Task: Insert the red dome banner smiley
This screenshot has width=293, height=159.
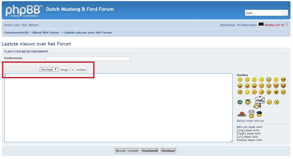Action: 242,114
